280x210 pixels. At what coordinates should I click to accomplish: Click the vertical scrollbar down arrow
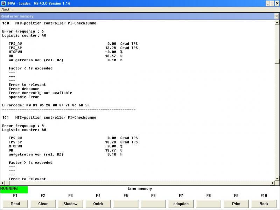click(277, 178)
